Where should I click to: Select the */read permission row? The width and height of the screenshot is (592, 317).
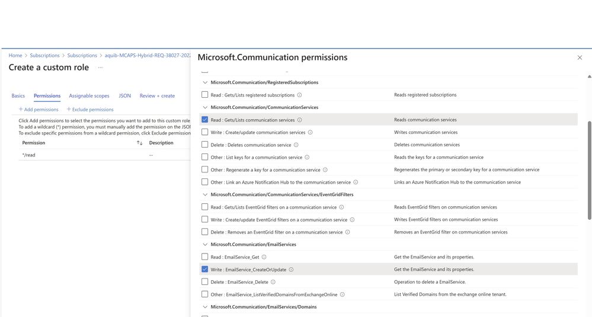pyautogui.click(x=104, y=155)
